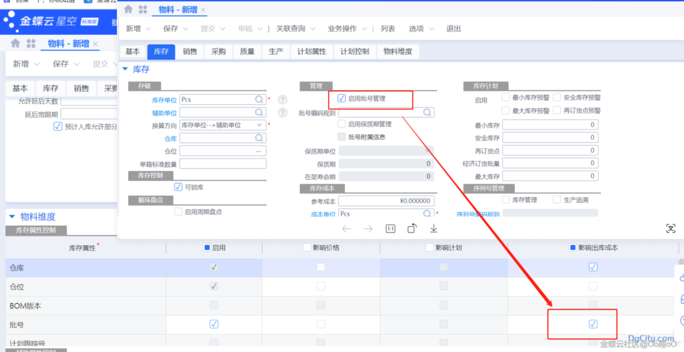This screenshot has width=684, height=352.
Task: Click the fullscreen icon at overlay bottom-right
Action: click(x=671, y=228)
